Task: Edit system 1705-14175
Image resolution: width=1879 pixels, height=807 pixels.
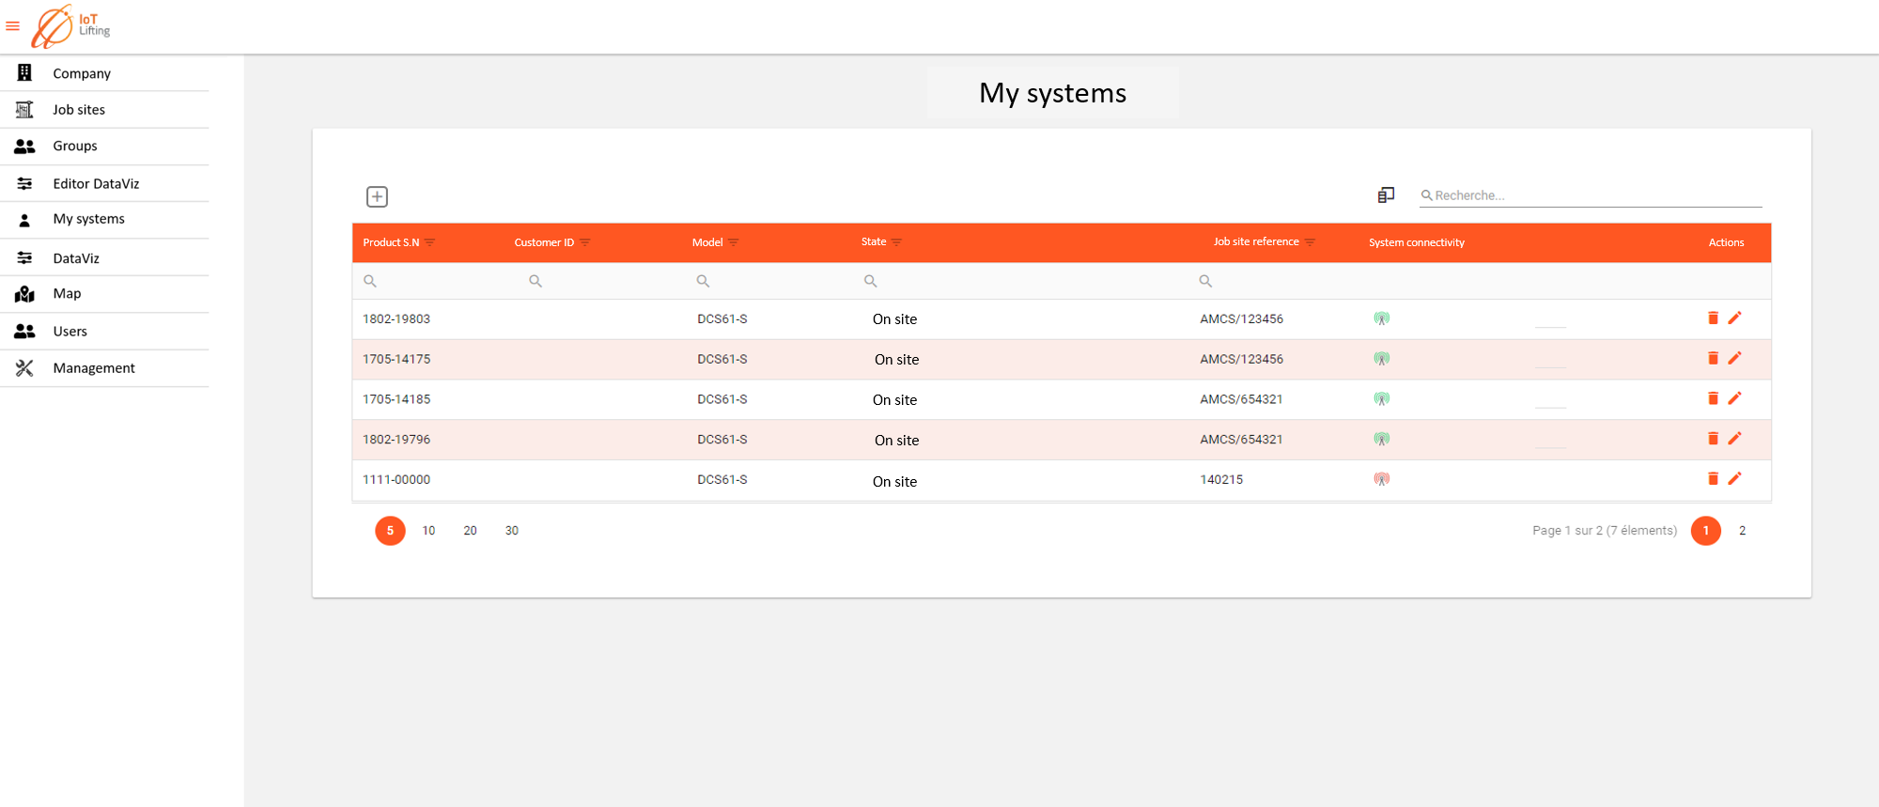Action: pos(1734,359)
